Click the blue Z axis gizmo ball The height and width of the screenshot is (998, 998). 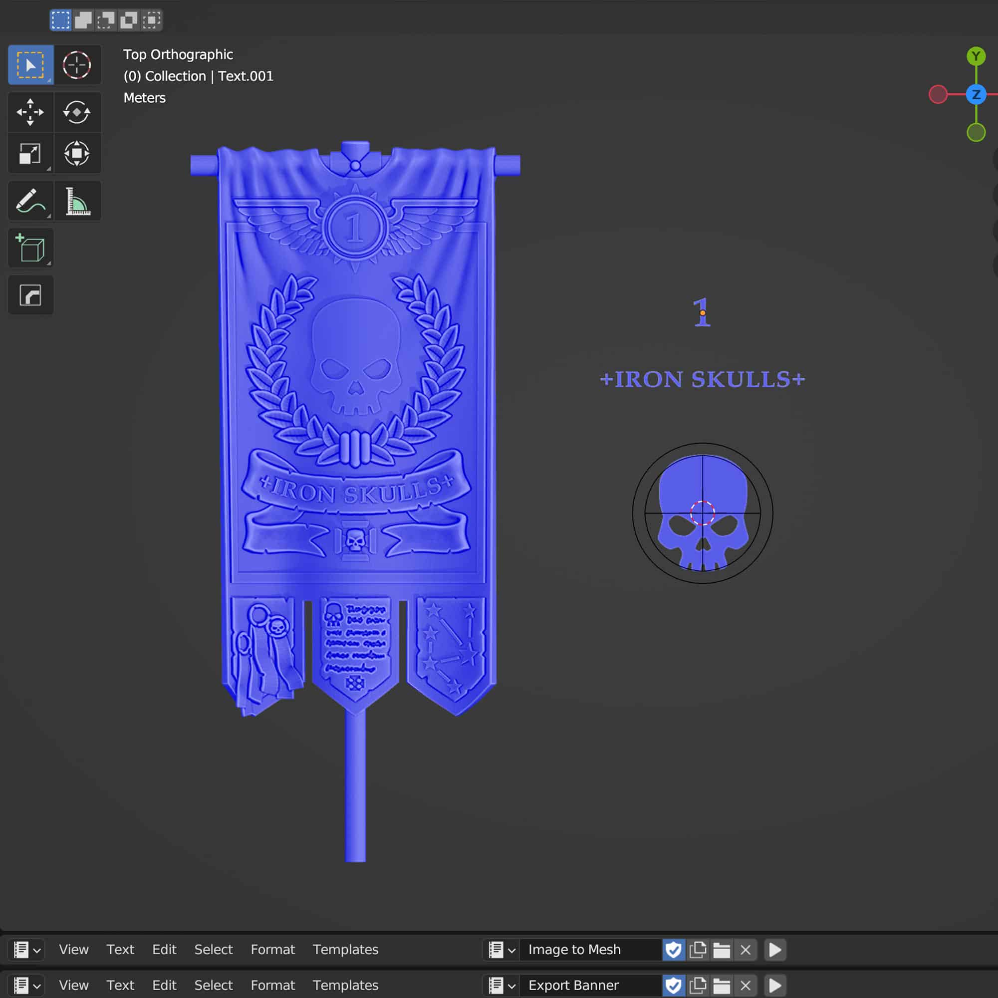click(976, 94)
